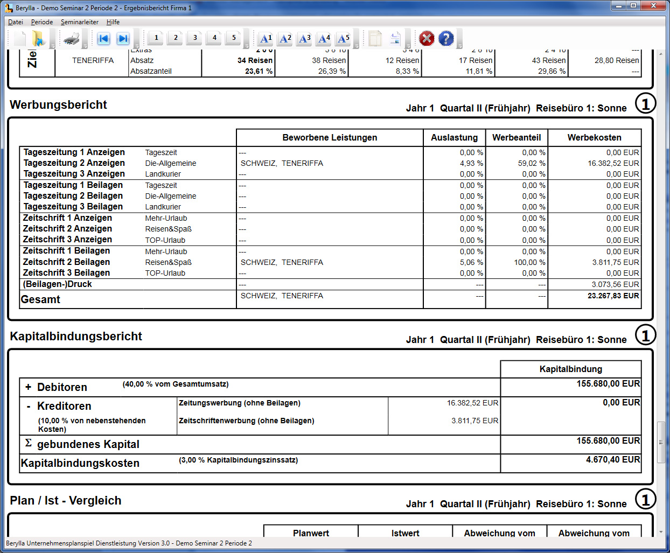Expand toolbar options arrow after A5 button
This screenshot has height=553, width=670.
point(357,46)
